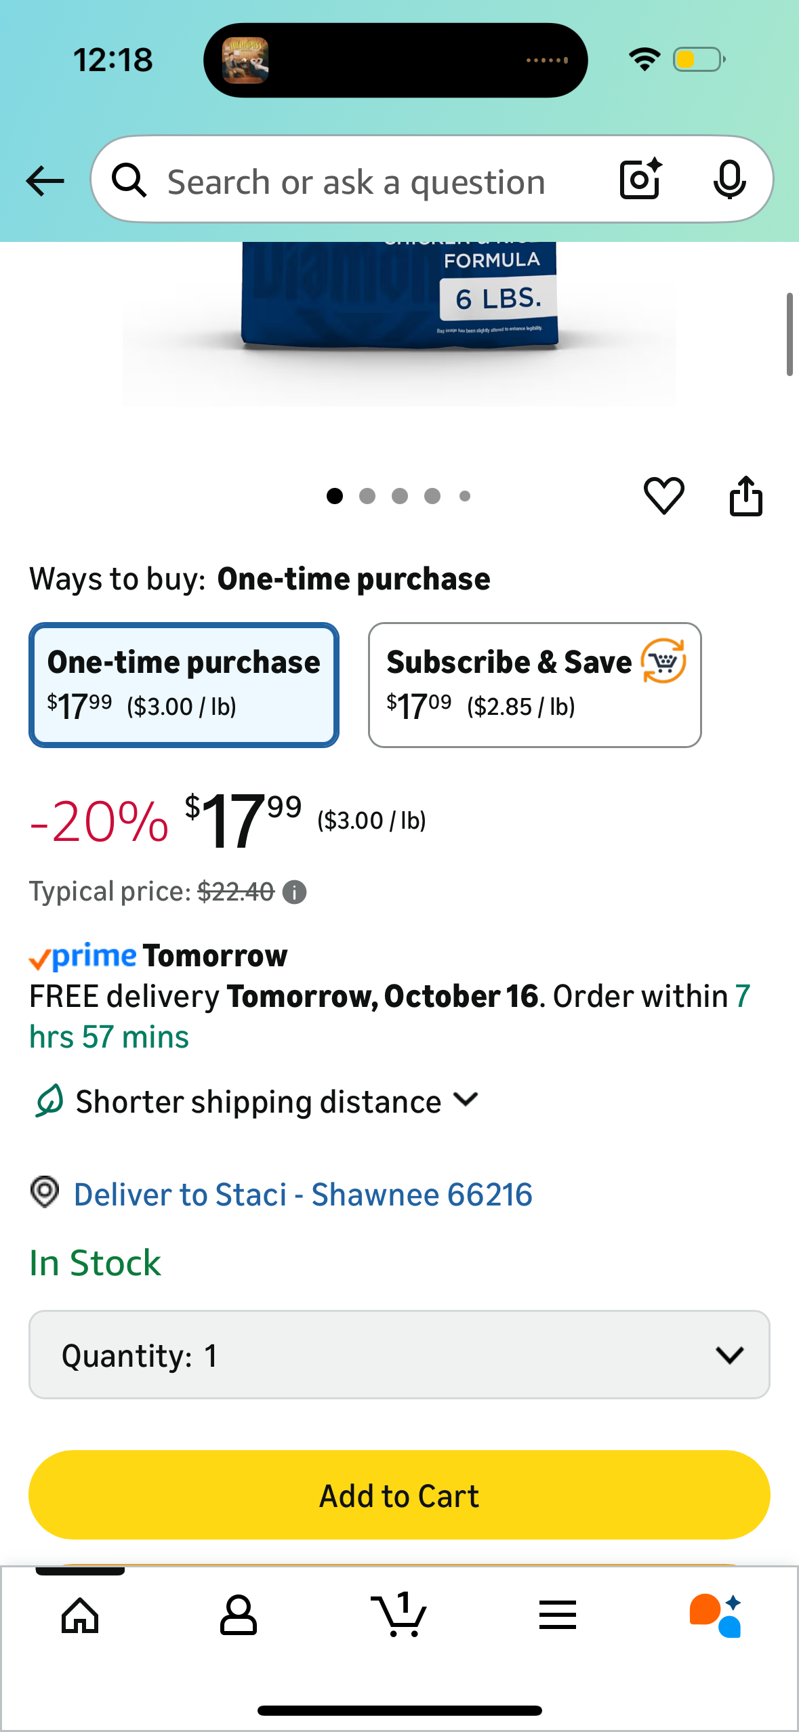Add product to wish list heart

[x=663, y=495]
